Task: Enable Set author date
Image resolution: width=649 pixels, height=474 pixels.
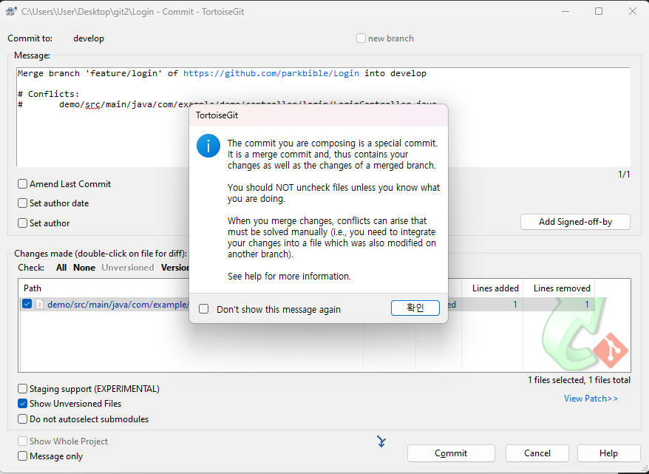Action: pos(22,203)
